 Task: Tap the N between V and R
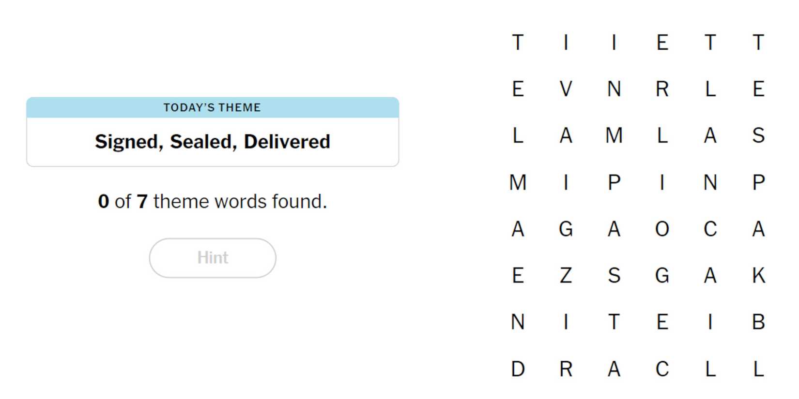tap(614, 89)
